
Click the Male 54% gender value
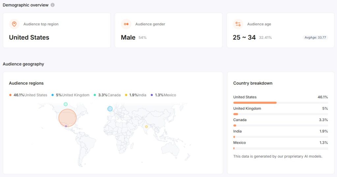click(x=134, y=38)
